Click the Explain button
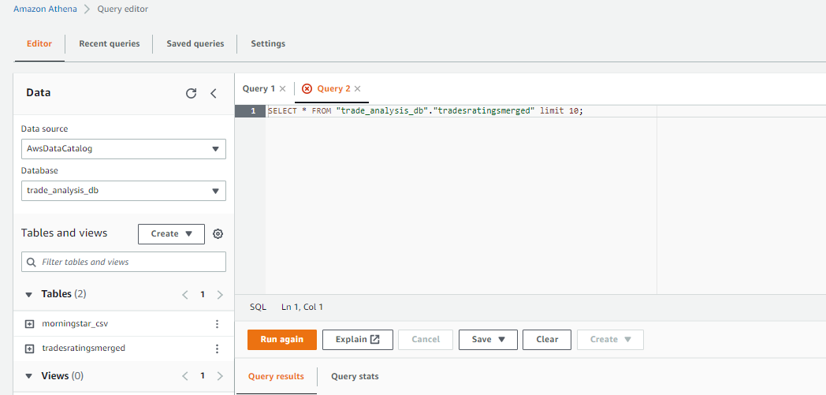The width and height of the screenshot is (826, 395). coord(358,340)
